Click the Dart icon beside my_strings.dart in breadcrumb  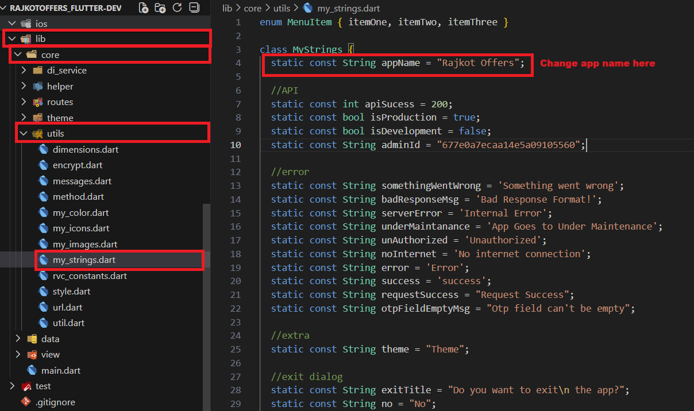(x=308, y=9)
